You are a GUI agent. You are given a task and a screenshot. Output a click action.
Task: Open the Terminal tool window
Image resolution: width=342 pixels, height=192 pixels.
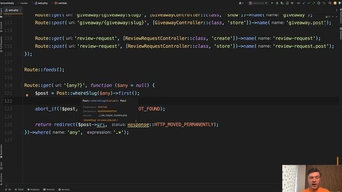point(49,190)
